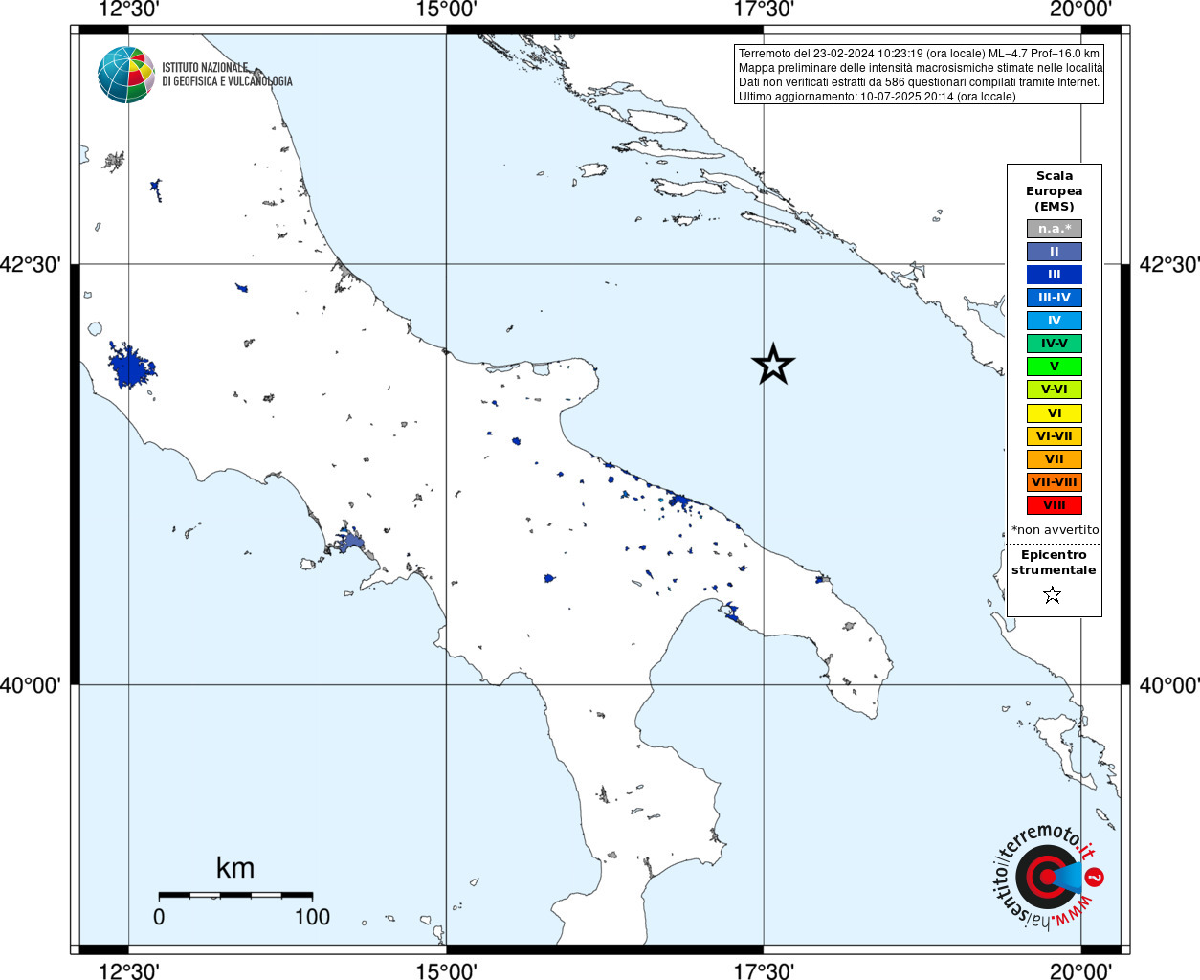Click the top 17°30' longitude label
1200x980 pixels.
click(764, 10)
